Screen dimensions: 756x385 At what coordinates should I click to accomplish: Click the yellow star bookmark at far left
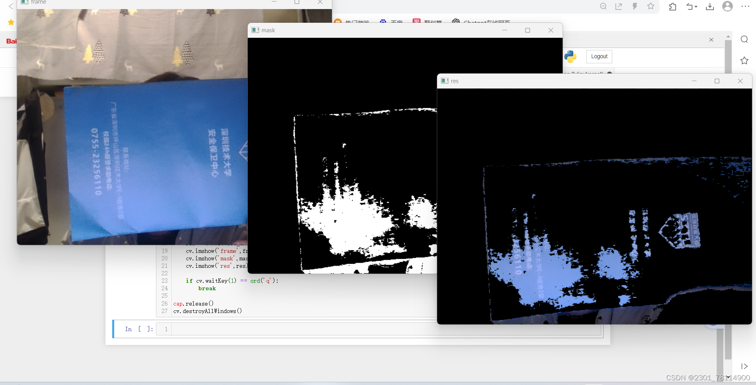11,22
